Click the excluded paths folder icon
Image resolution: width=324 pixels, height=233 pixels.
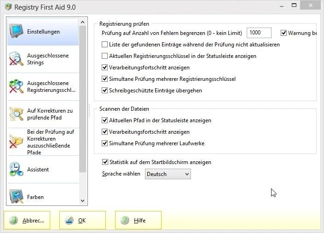(16, 142)
